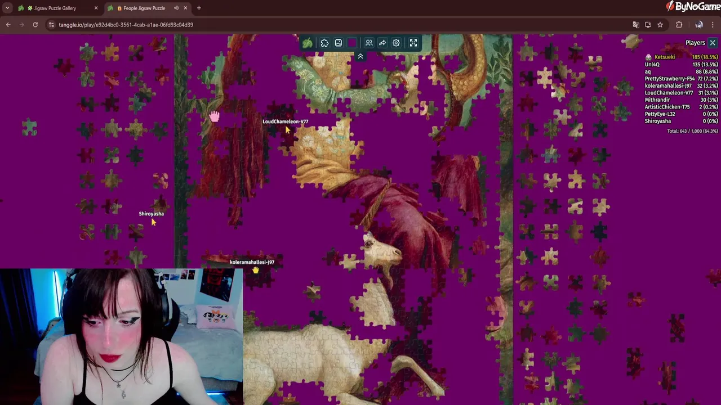Toggle the players list icon in toolbar
The width and height of the screenshot is (721, 405).
(x=369, y=43)
